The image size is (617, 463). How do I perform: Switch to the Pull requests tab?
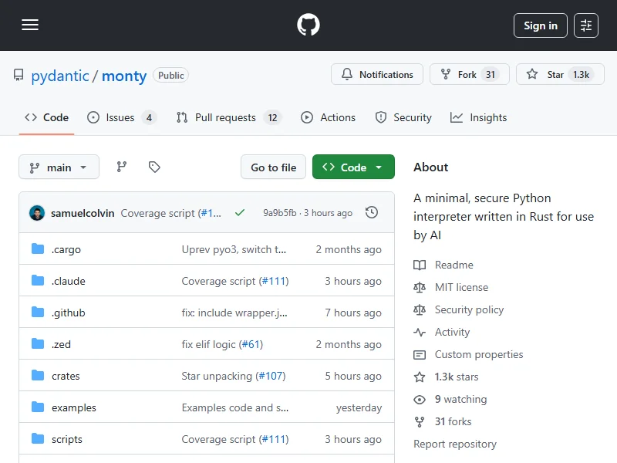(225, 117)
